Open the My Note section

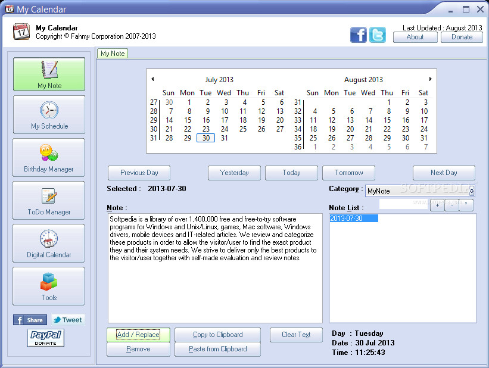coord(49,74)
